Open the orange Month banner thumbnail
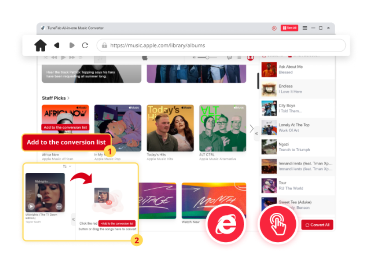 click(214, 200)
